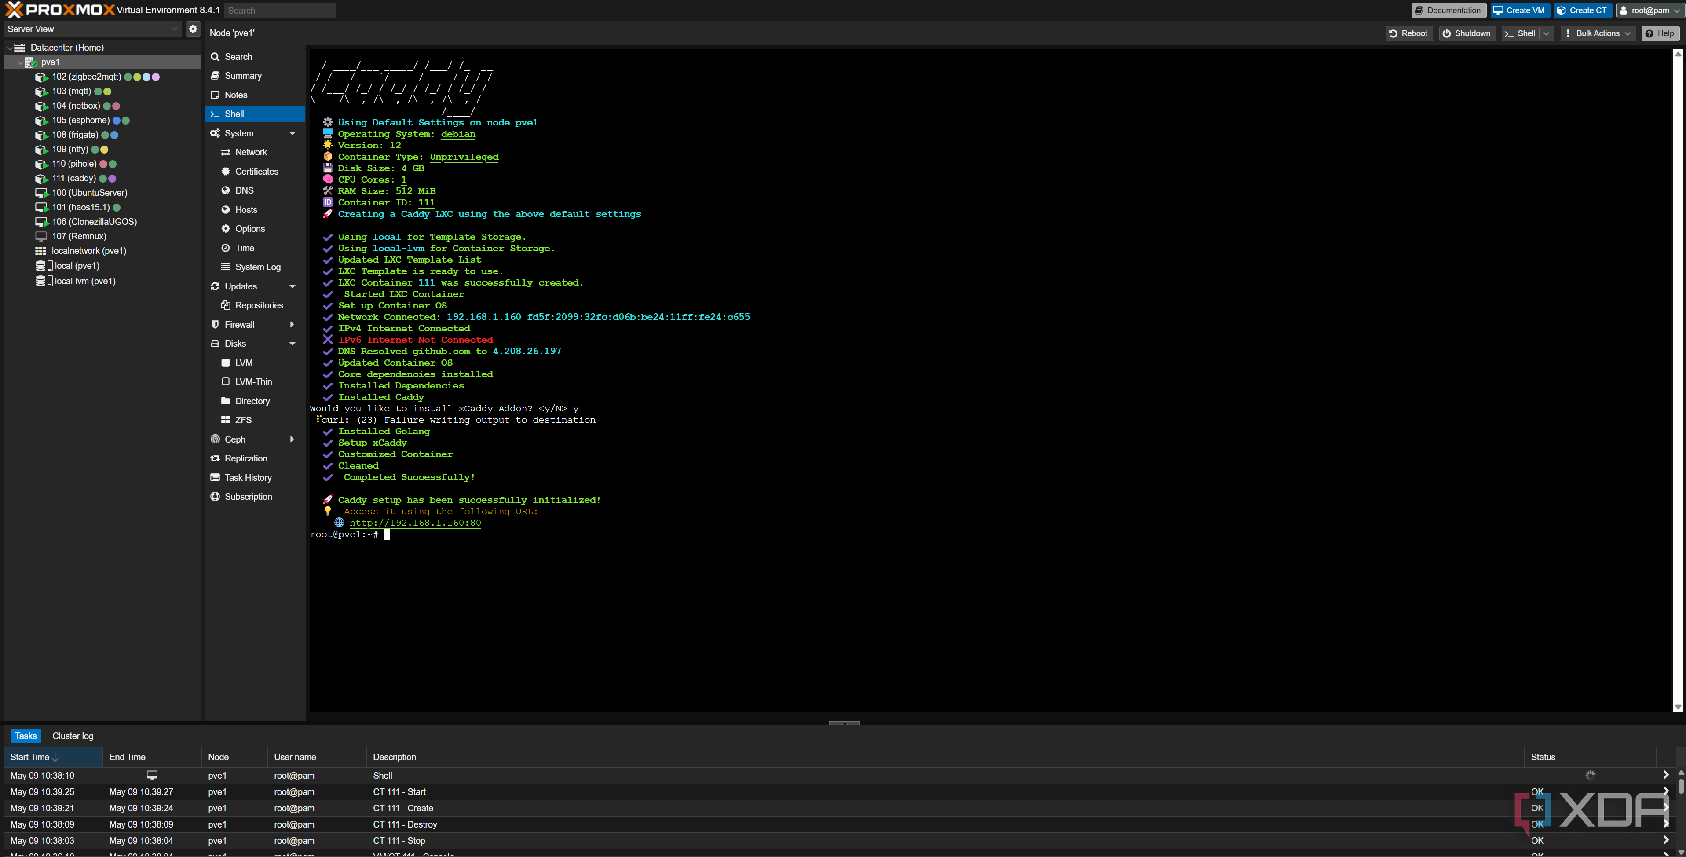1686x857 pixels.
Task: Open the Certificates section
Action: [256, 172]
